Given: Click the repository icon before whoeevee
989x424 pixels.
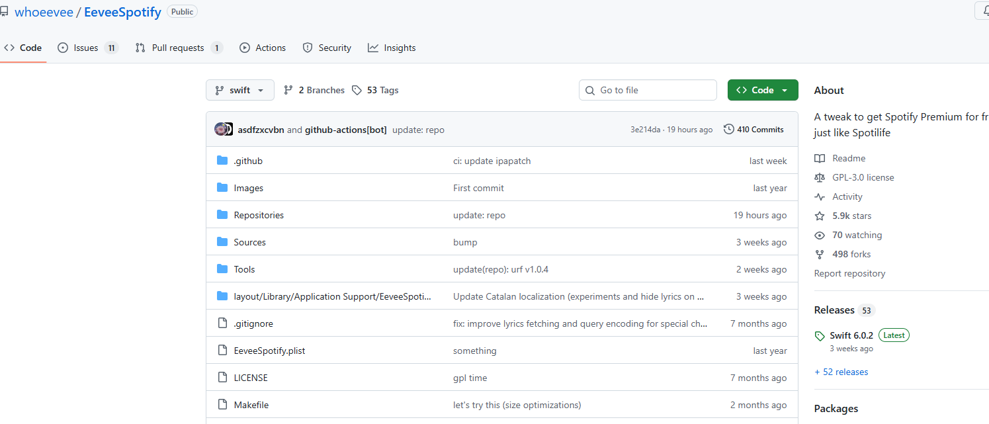Looking at the screenshot, I should point(3,11).
